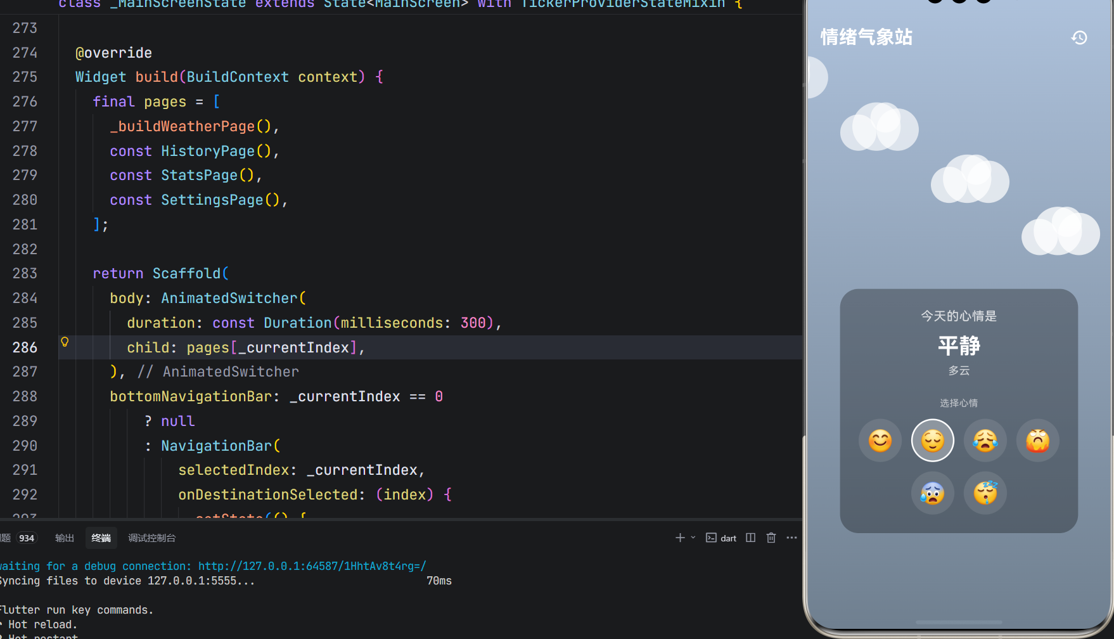Switch to the 终端 panel tab

[x=101, y=538]
